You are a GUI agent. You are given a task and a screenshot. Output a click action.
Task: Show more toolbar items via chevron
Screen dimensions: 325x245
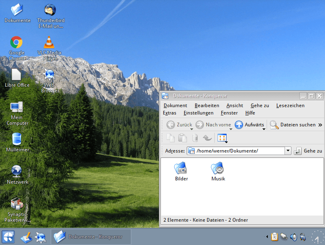(x=320, y=125)
